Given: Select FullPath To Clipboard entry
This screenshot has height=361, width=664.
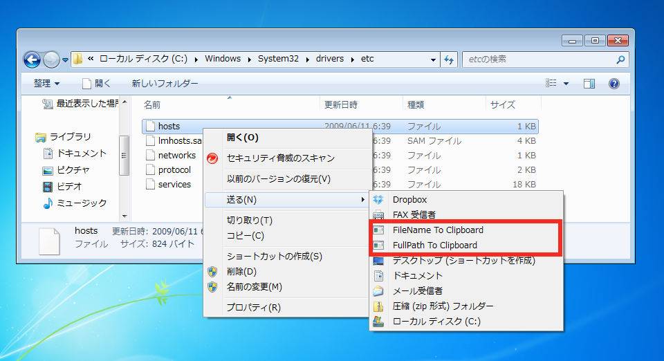Looking at the screenshot, I should [466, 246].
